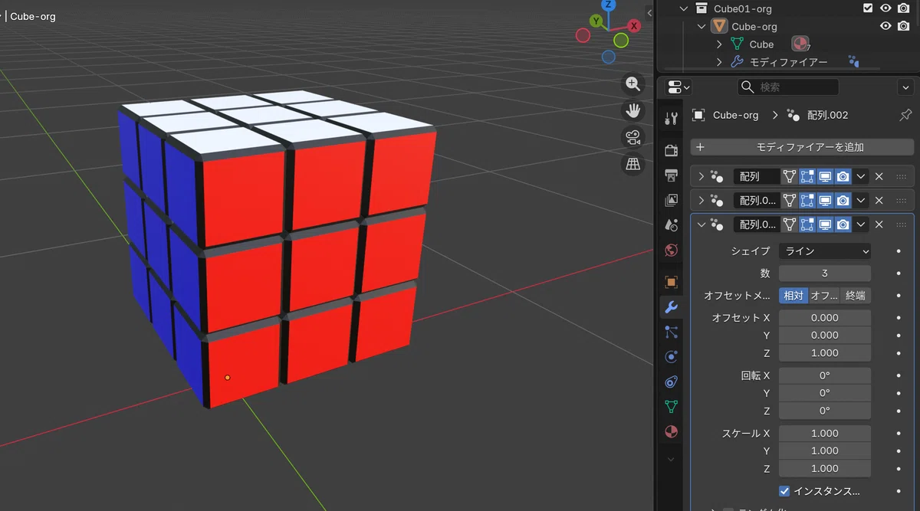Collapse the Cube01-org collection in outliner
This screenshot has width=920, height=511.
click(683, 8)
